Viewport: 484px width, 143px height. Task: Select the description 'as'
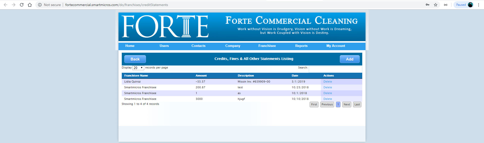click(x=239, y=93)
